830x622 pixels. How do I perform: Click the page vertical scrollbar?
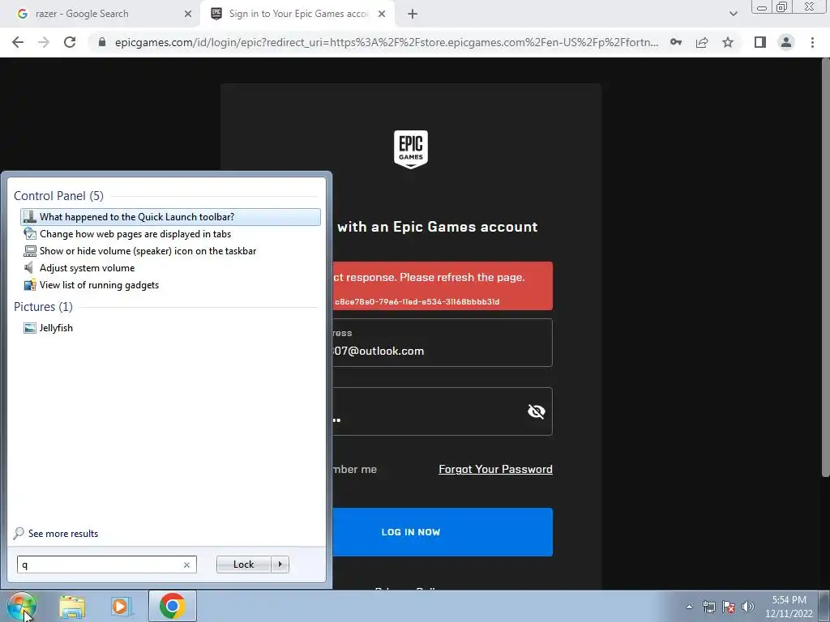825,267
